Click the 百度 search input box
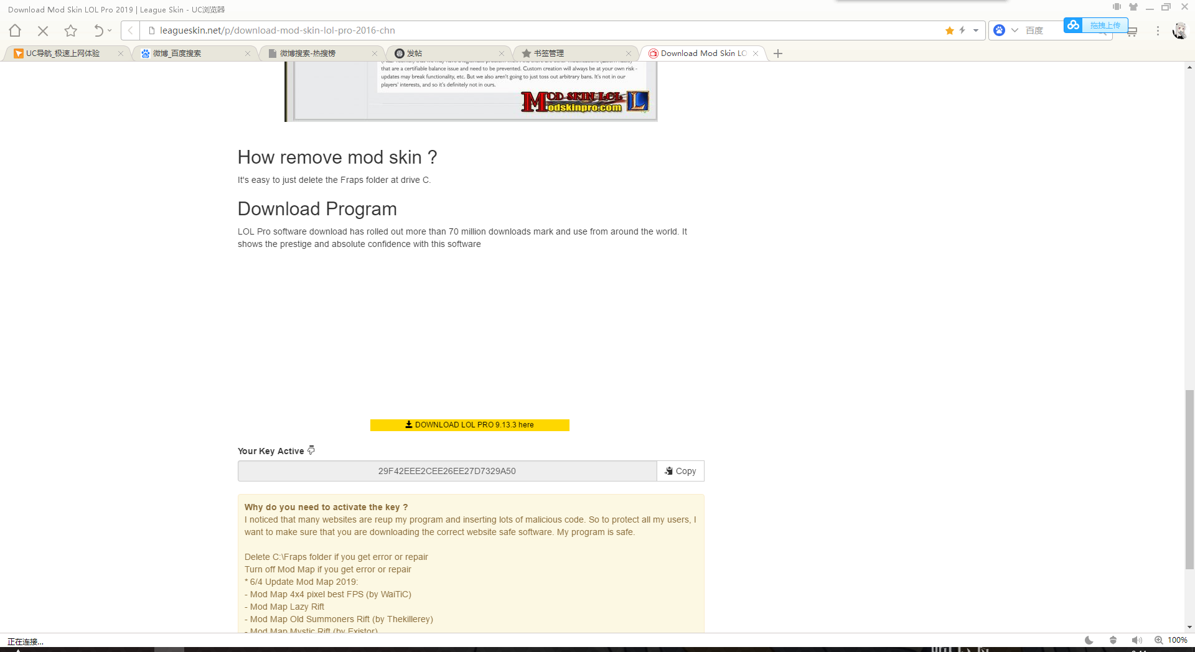The width and height of the screenshot is (1195, 652). pos(1043,30)
